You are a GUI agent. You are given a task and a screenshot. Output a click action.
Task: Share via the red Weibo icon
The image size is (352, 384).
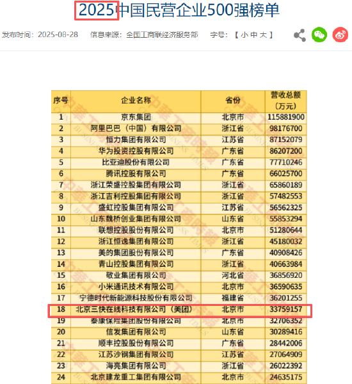click(x=340, y=35)
